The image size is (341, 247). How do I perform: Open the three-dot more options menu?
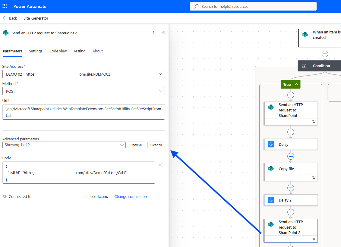pos(154,33)
